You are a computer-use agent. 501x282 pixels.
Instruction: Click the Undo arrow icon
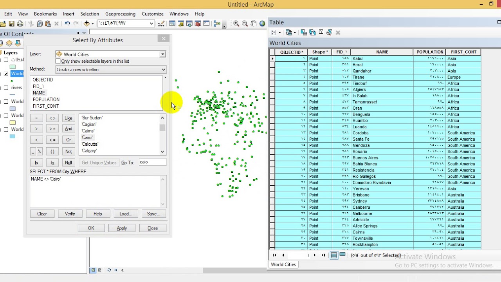click(67, 23)
